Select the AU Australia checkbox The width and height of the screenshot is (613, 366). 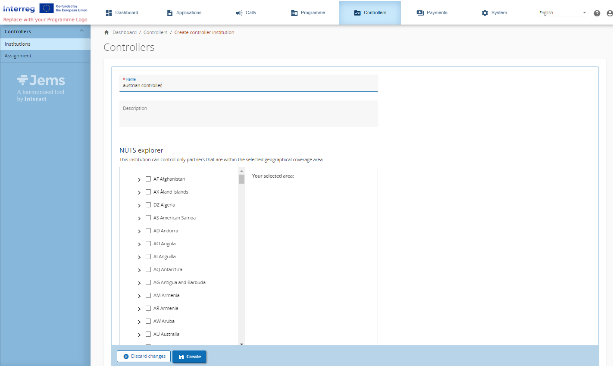[148, 334]
